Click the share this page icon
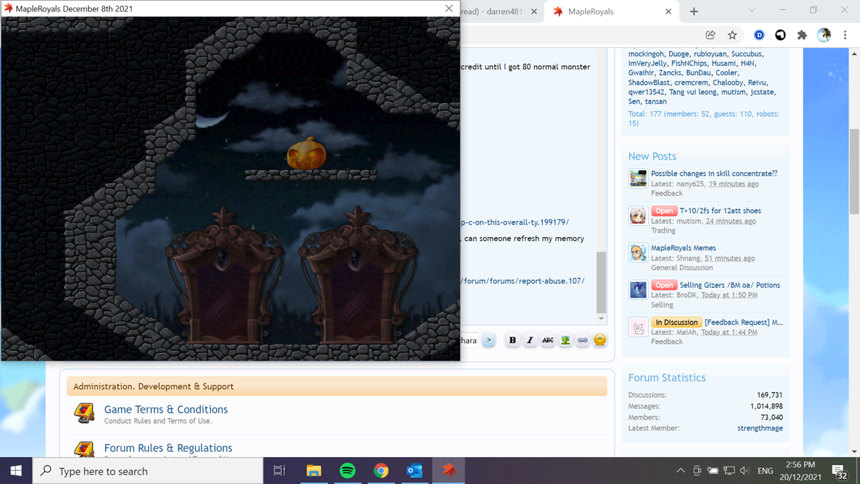The width and height of the screenshot is (860, 484). pyautogui.click(x=710, y=35)
